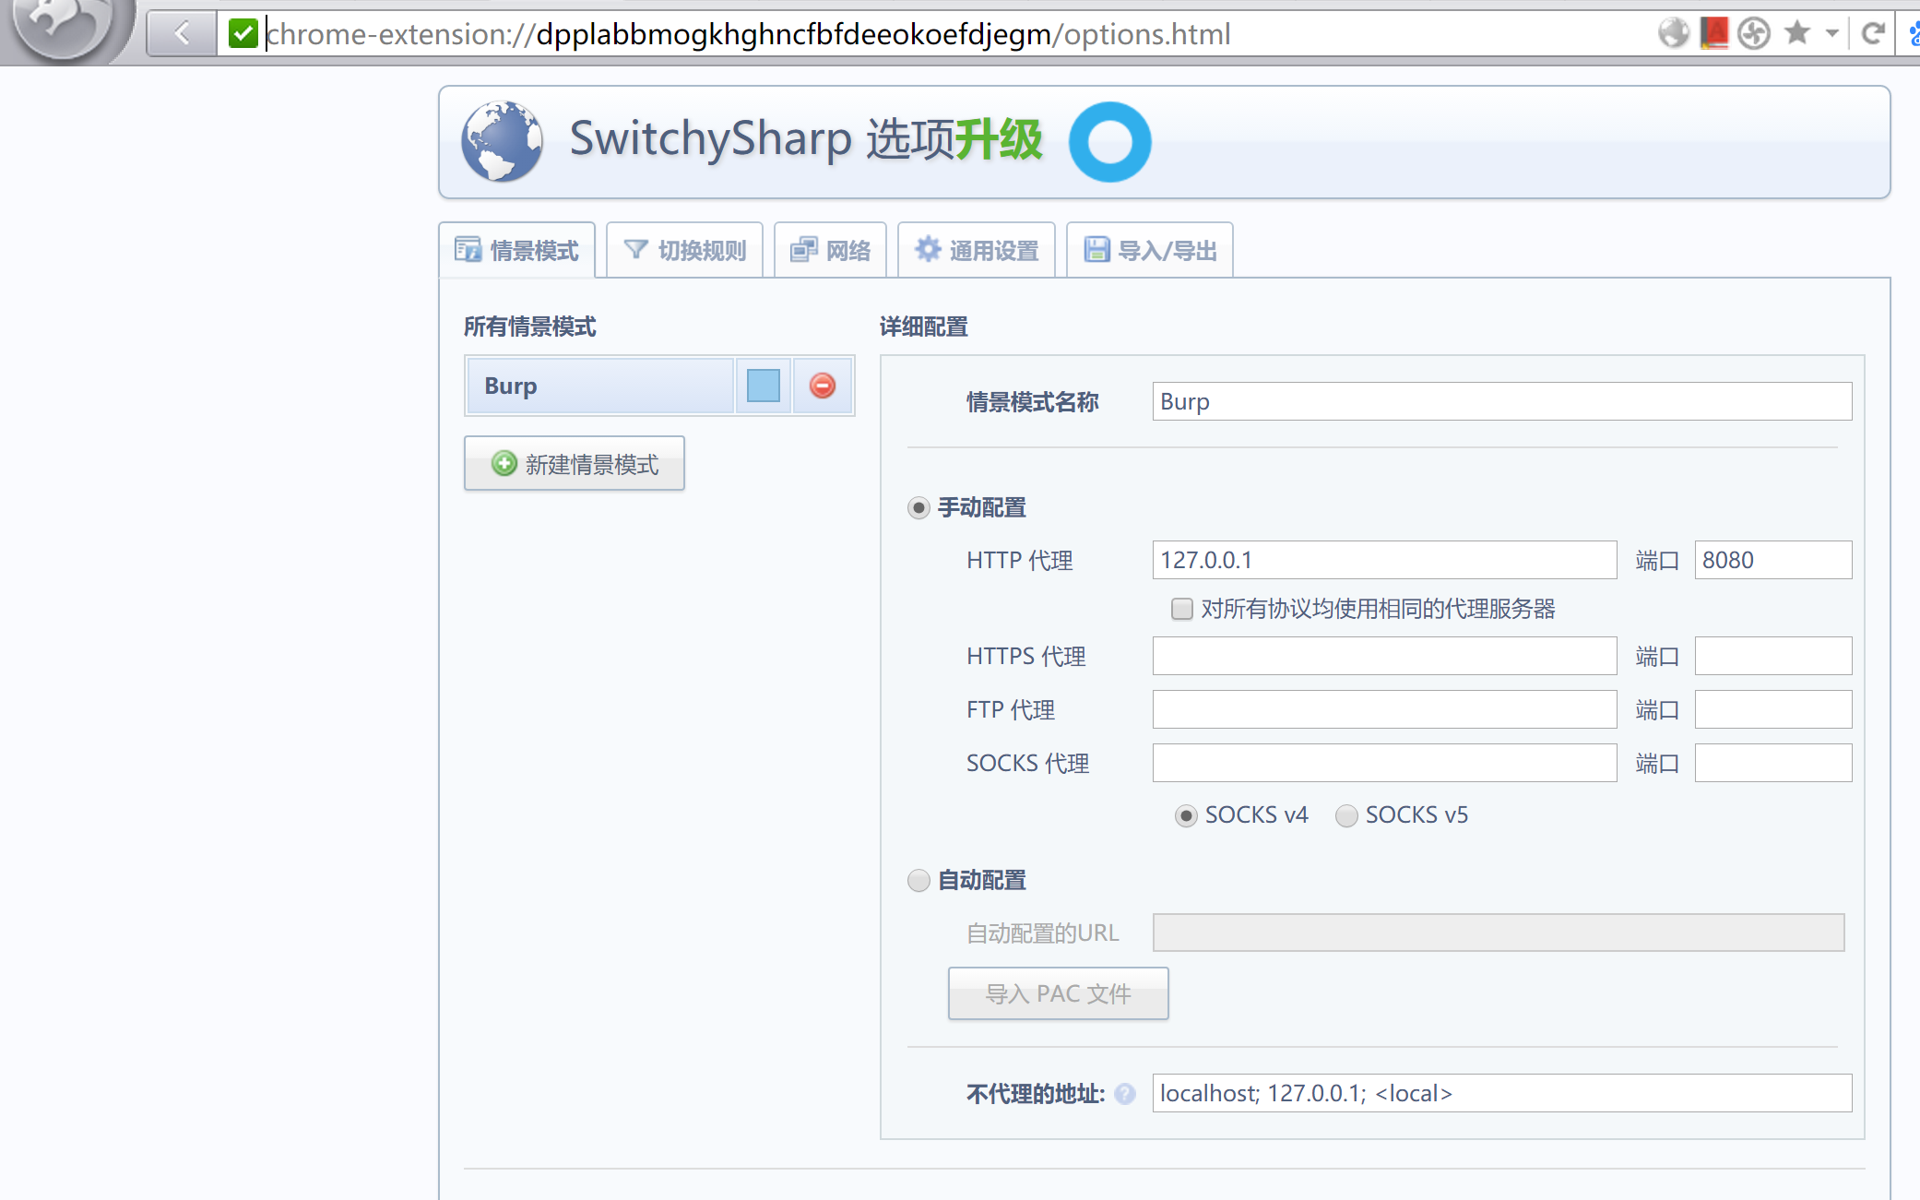Bookmark page with the star icon
Screen dimensions: 1920x1200
tap(1796, 33)
